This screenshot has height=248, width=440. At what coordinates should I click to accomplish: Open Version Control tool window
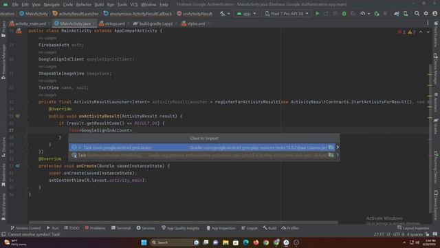coord(25,228)
